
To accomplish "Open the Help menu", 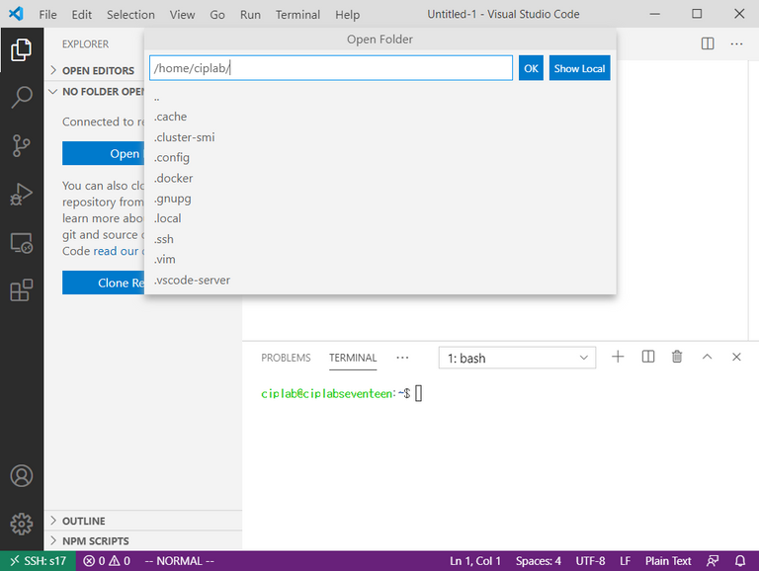I will tap(348, 15).
